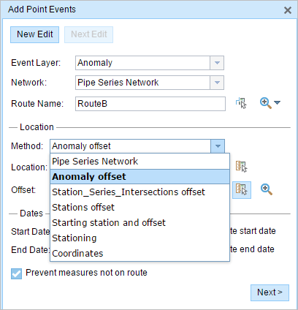Click the Route Name input field
The width and height of the screenshot is (298, 310).
pyautogui.click(x=150, y=104)
